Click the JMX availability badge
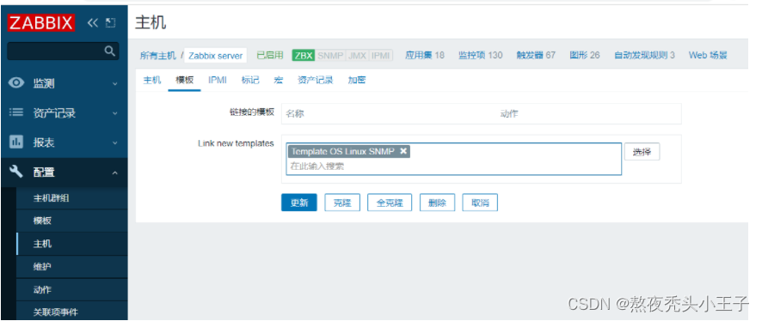 (357, 55)
